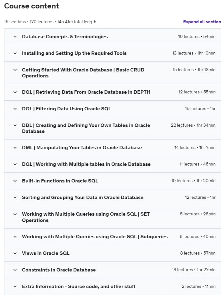
Task: Click chevron beside Extra Information section
Action: click(x=15, y=287)
